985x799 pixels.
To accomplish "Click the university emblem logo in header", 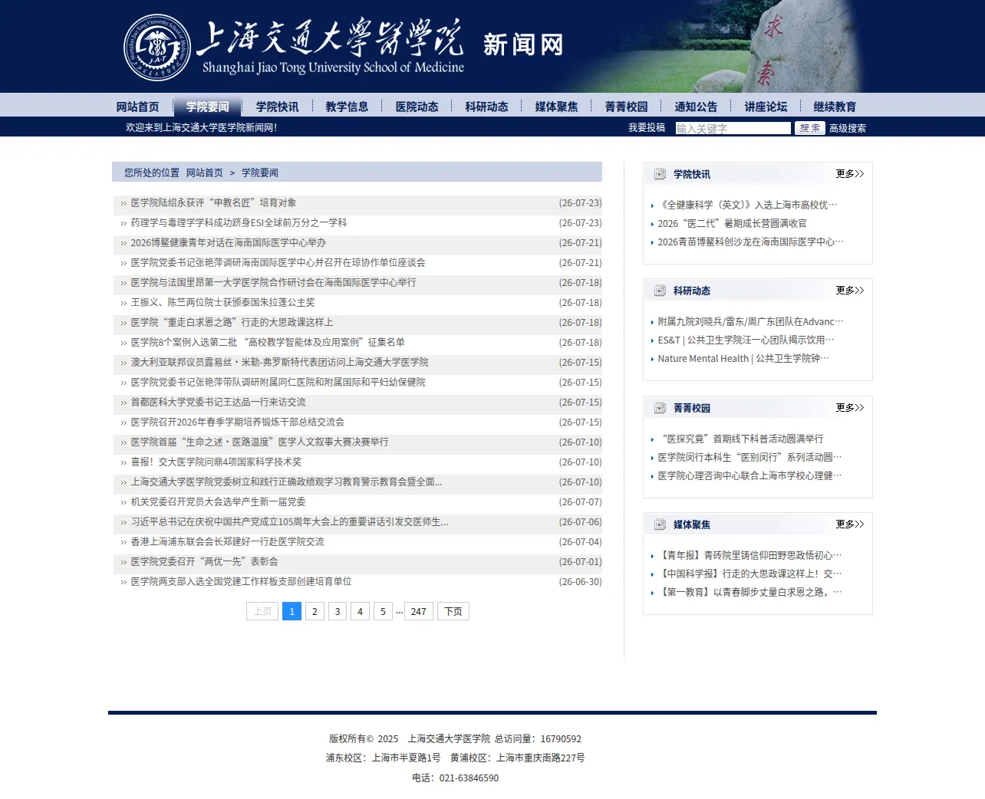I will [157, 48].
